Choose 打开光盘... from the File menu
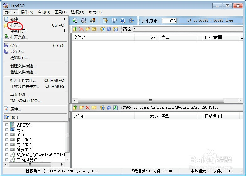Screen dimensions: 246x176 [36, 37]
